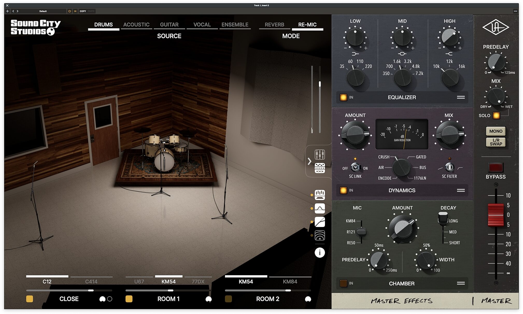Click the ROOM 1 level slider
Screen dimensions: 523x314
click(168, 290)
